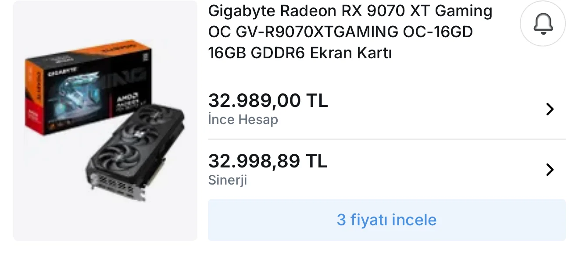Open İnce Hesap offer via its chevron arrow

[x=550, y=109]
